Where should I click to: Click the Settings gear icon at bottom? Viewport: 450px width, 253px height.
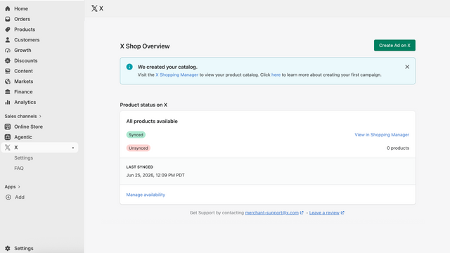(x=8, y=248)
